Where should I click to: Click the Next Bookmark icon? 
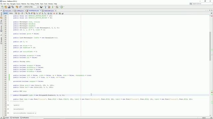(x=42, y=13)
